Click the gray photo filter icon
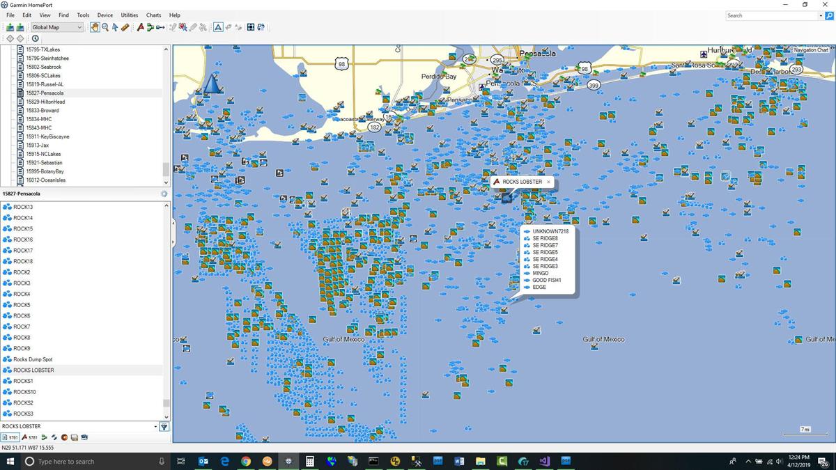836x470 pixels. pyautogui.click(x=74, y=437)
